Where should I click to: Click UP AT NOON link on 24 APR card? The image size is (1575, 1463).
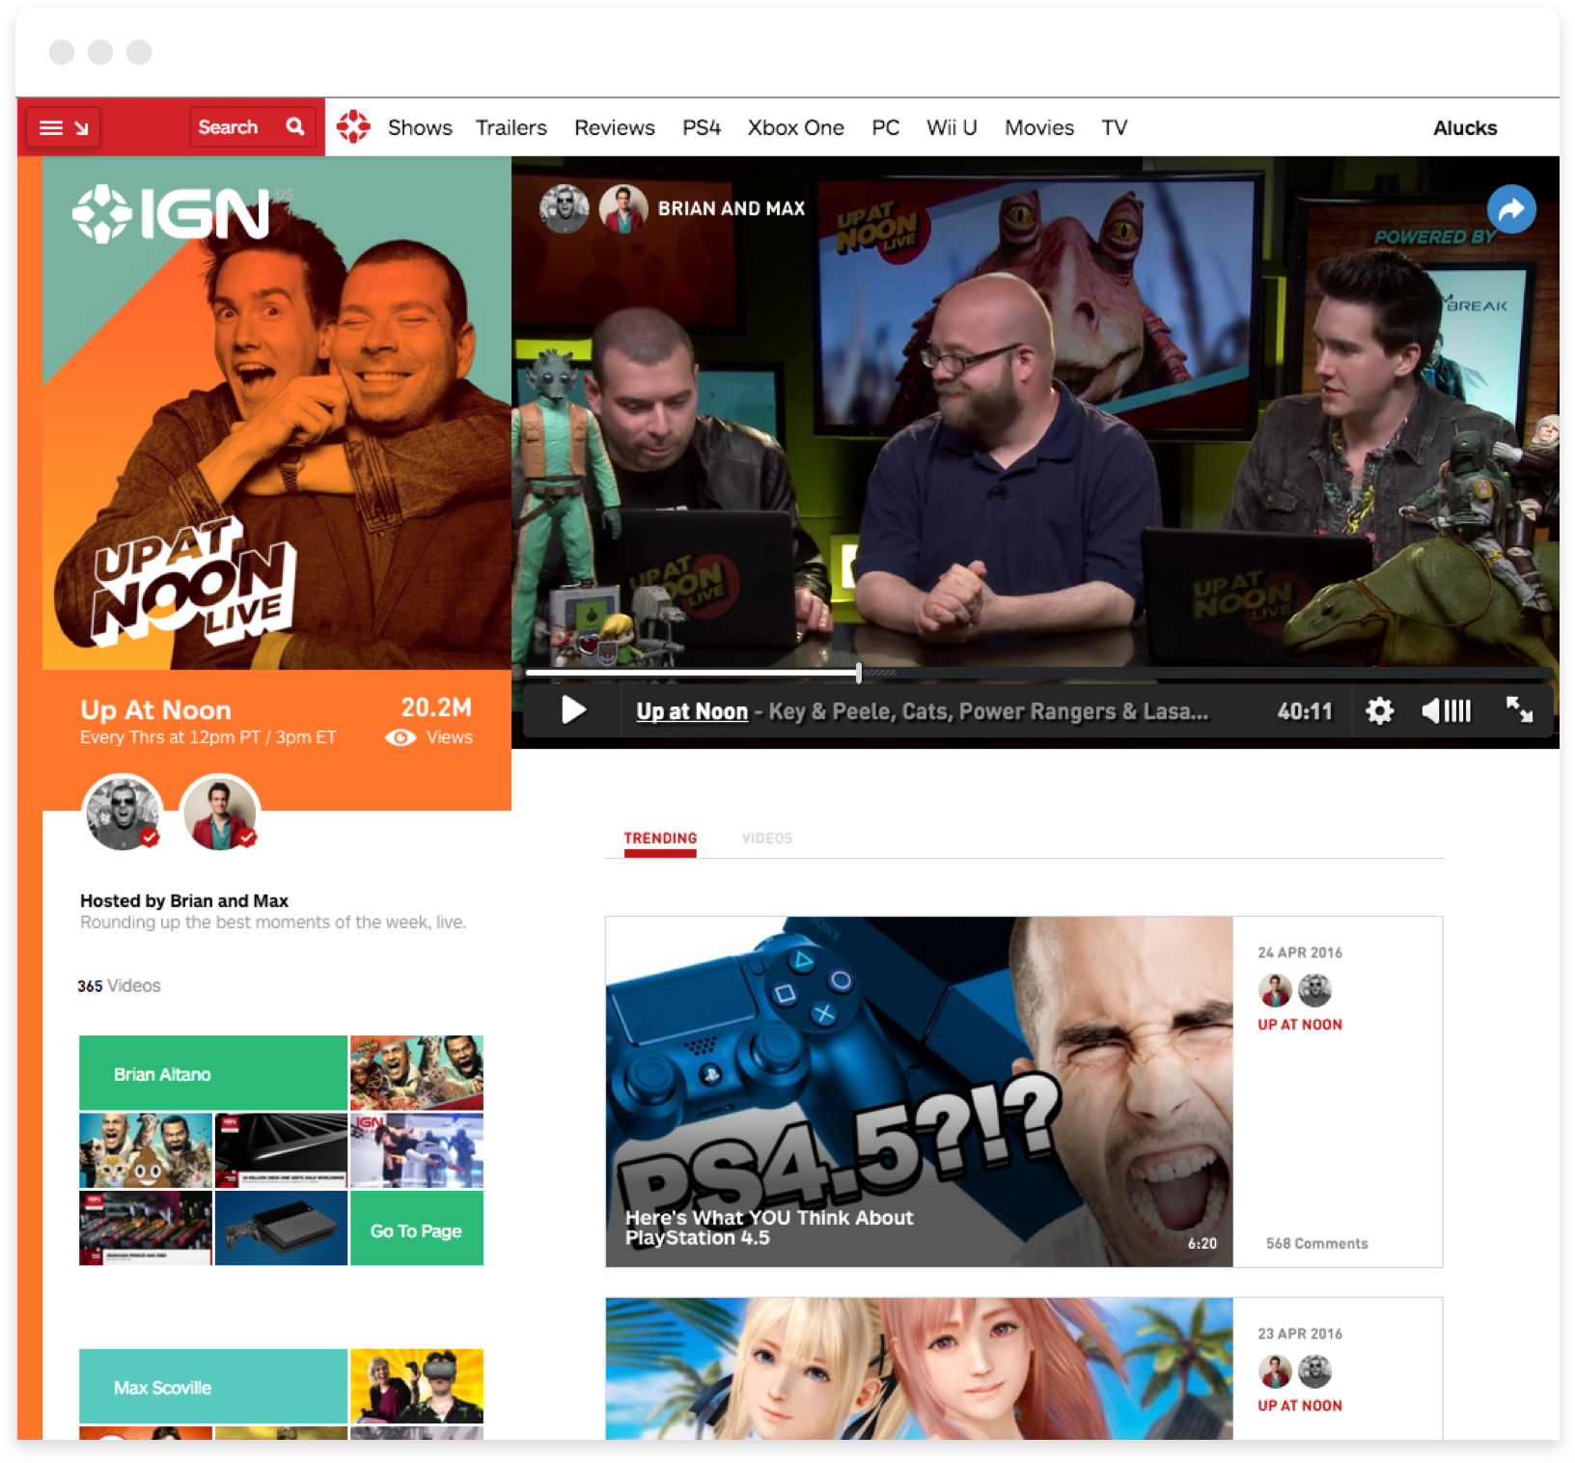pos(1299,1024)
